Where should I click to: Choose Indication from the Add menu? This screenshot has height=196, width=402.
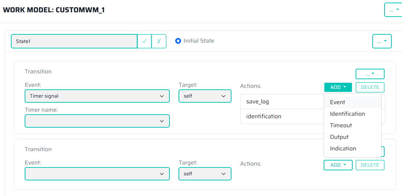[343, 149]
